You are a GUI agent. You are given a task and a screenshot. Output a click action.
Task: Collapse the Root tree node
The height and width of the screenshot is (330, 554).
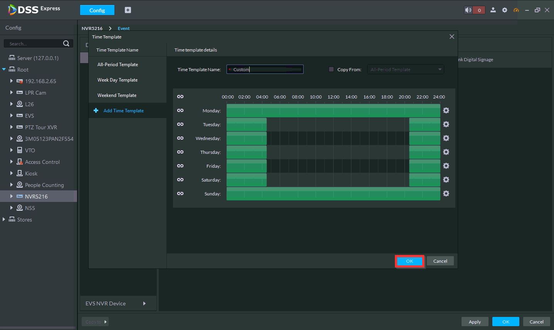tap(4, 70)
